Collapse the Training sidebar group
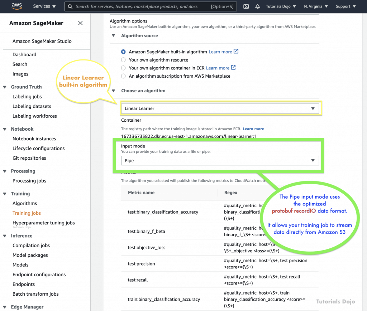367x311 pixels. [x=5, y=194]
